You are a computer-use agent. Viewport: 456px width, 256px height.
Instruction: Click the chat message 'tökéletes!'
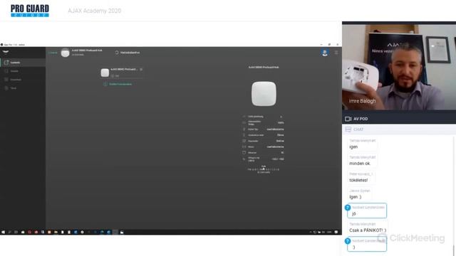pyautogui.click(x=358, y=180)
